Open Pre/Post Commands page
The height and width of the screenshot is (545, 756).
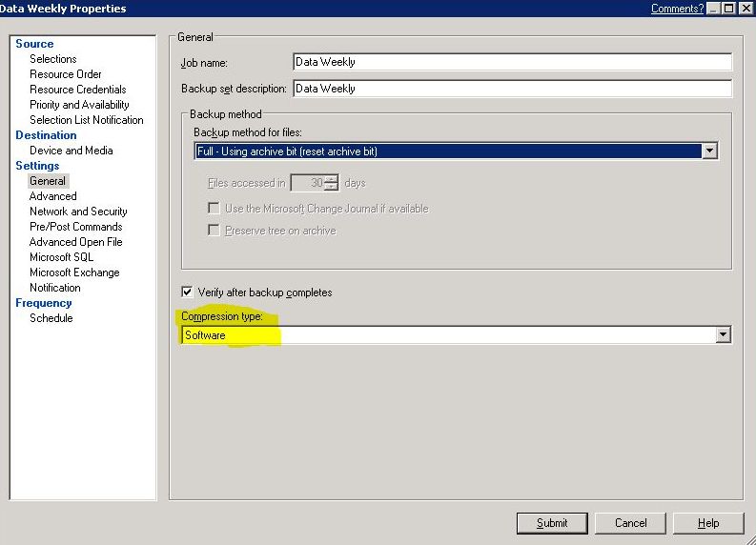pos(75,227)
